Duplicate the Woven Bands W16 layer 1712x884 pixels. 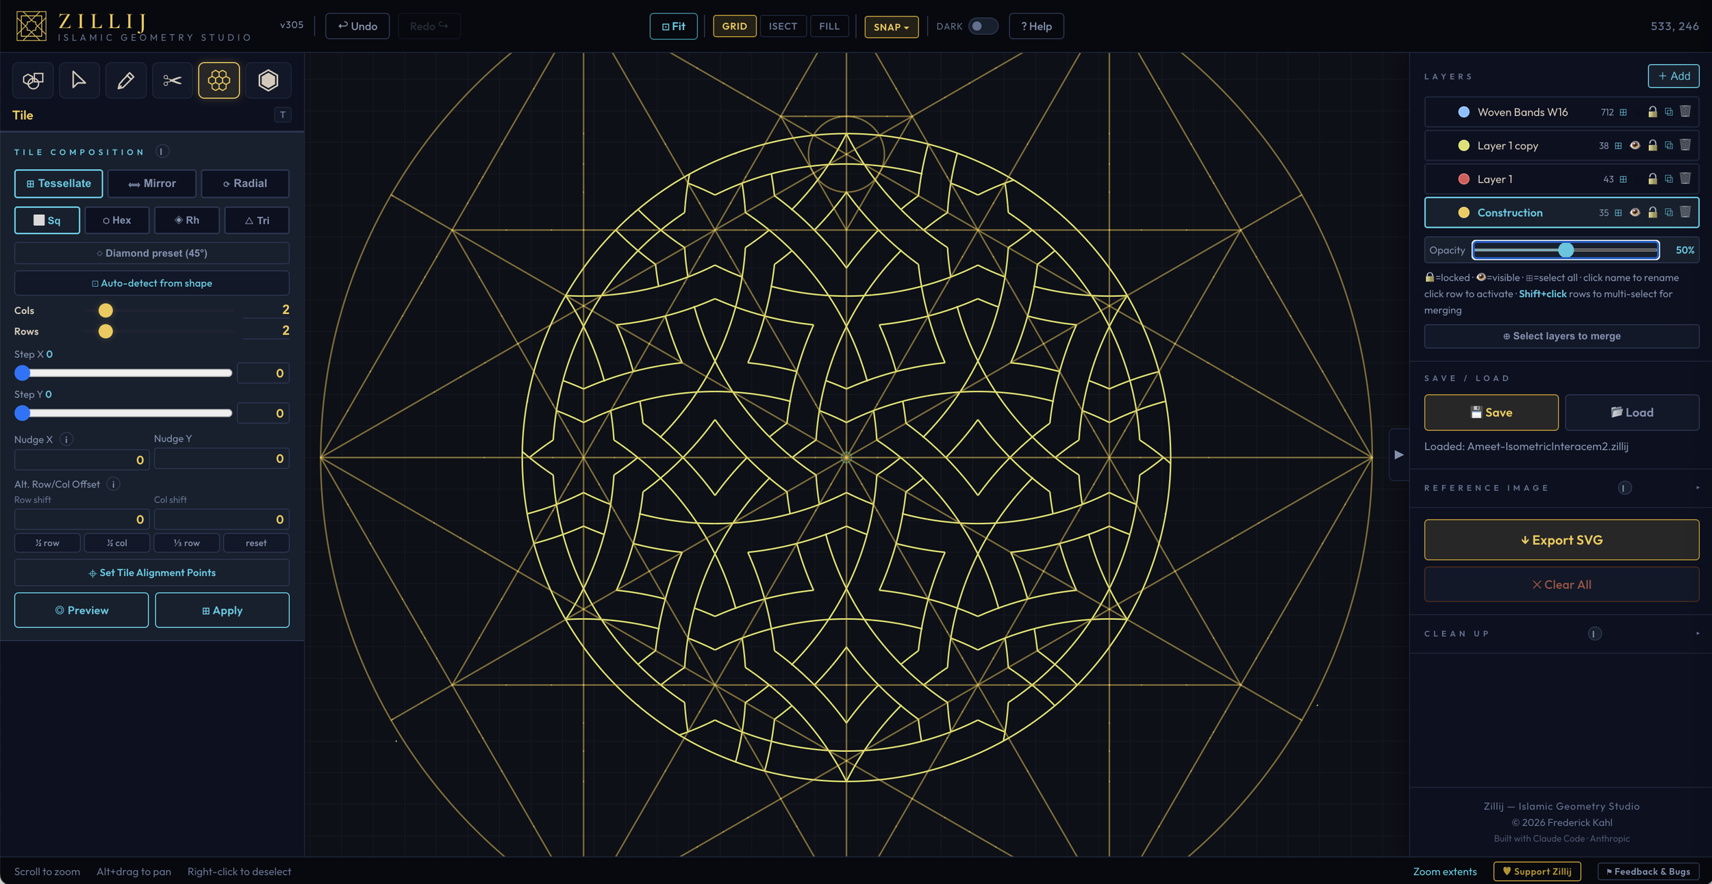(x=1669, y=112)
